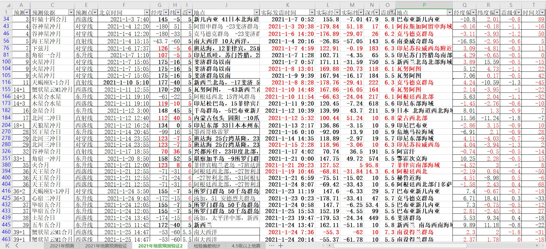Click previous sheet tab arrow
The image size is (546, 249).
[x=17, y=245]
